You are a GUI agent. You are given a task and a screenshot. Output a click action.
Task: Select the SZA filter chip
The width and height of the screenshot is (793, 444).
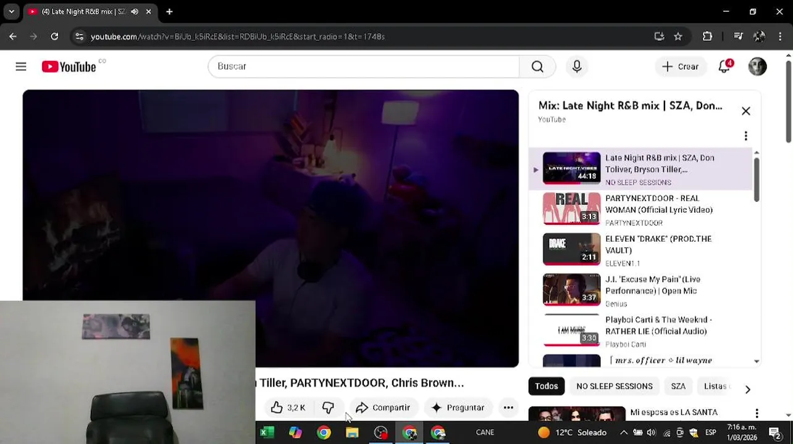678,386
